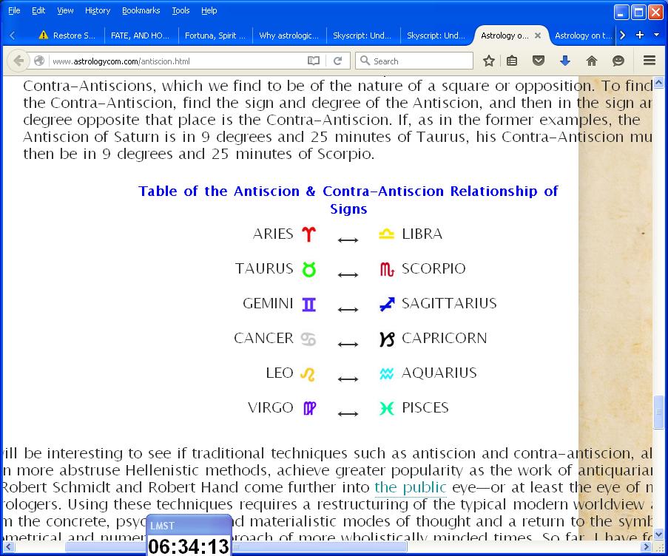Click vertical scrollbar down arrow
The width and height of the screenshot is (668, 556).
tap(658, 535)
